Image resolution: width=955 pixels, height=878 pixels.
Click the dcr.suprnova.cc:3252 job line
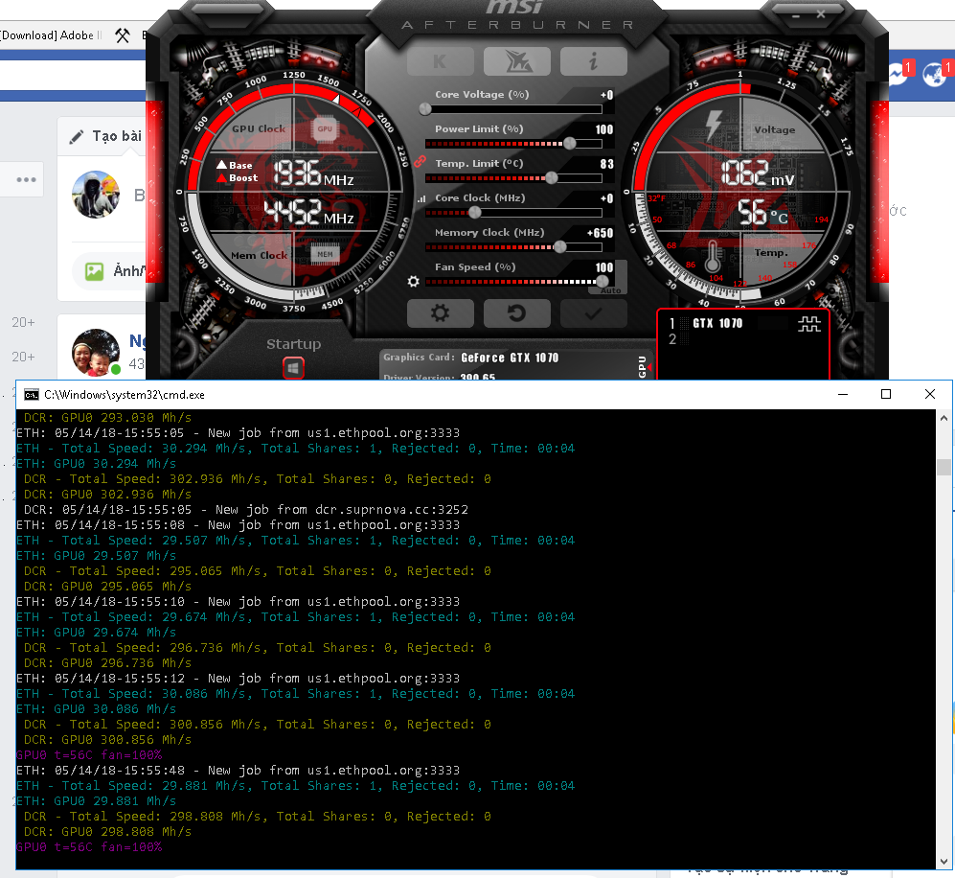246,509
